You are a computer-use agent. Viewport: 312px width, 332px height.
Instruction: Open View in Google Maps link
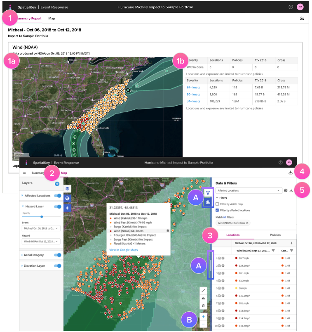coord(124,250)
